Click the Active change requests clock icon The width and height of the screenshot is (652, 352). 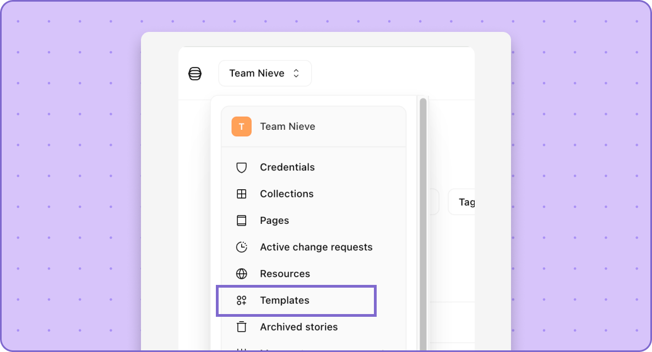(241, 247)
